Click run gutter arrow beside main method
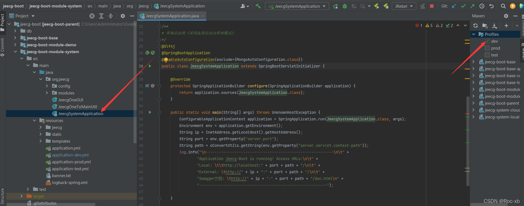This screenshot has height=206, width=524. pyautogui.click(x=150, y=112)
